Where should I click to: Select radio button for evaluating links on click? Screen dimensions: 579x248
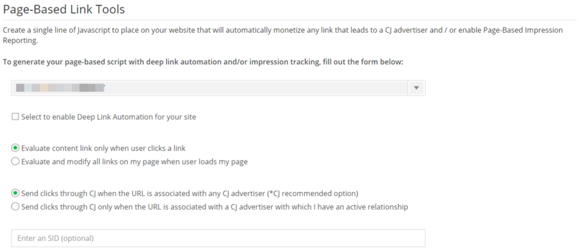[15, 148]
